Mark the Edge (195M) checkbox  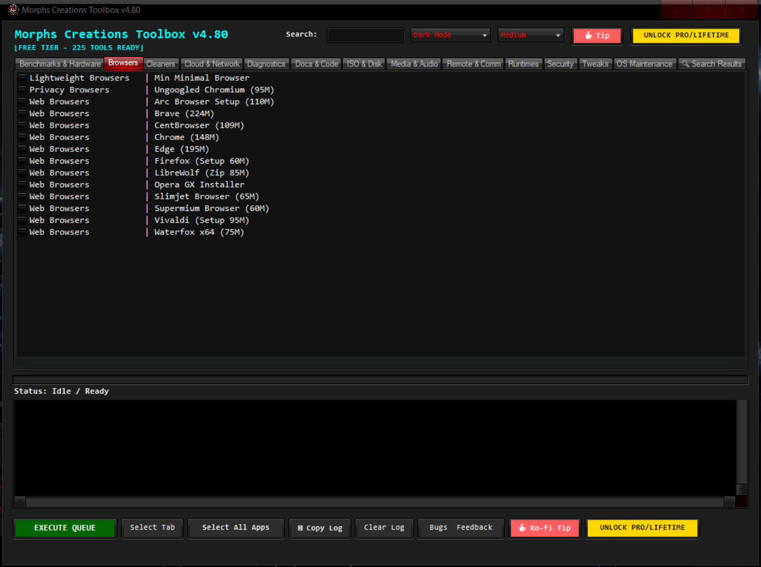tap(22, 149)
